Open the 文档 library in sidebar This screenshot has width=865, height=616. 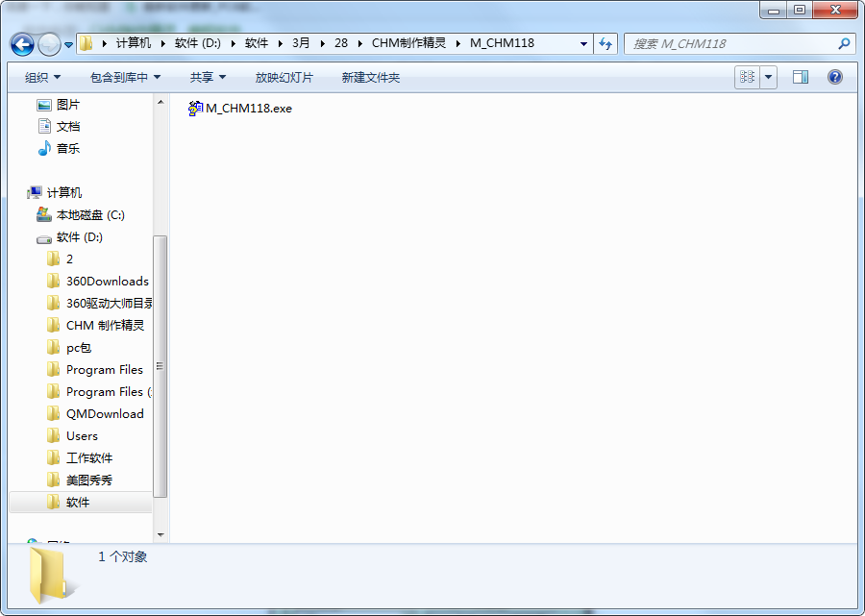coord(68,127)
